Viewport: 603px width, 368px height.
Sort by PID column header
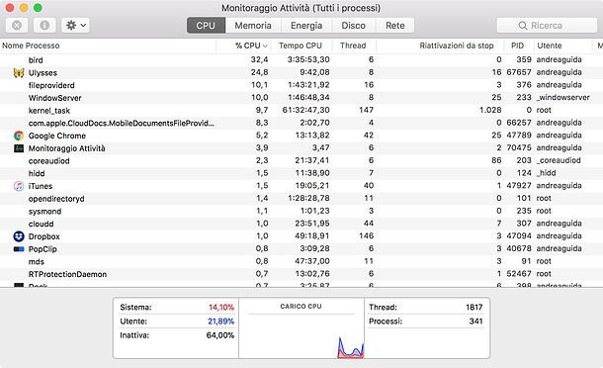click(518, 46)
